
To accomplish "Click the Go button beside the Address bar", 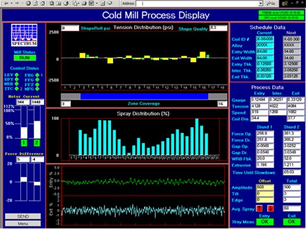I will (271, 4).
